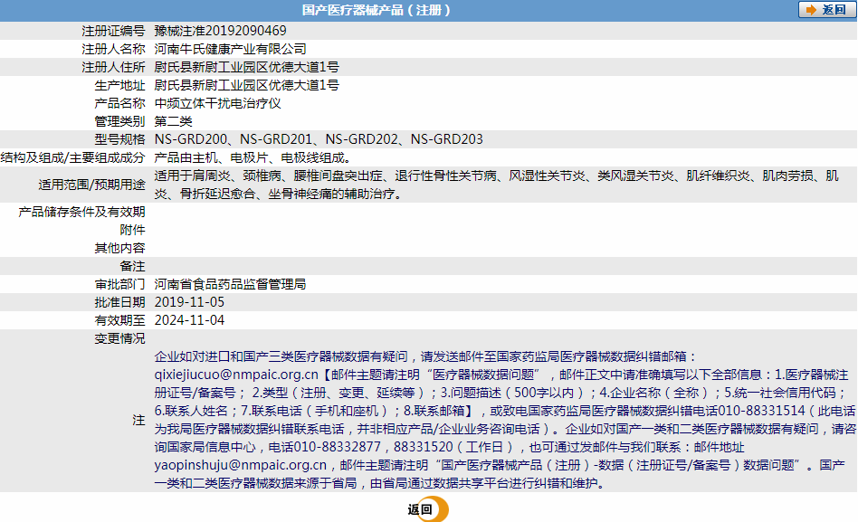858x522 pixels.
Task: Click the 返回 button at top right
Action: point(827,10)
